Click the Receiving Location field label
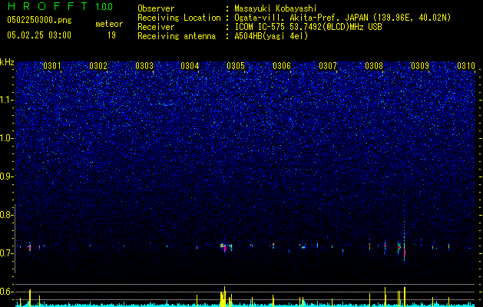Screen dimensions: 483x307 [179, 18]
